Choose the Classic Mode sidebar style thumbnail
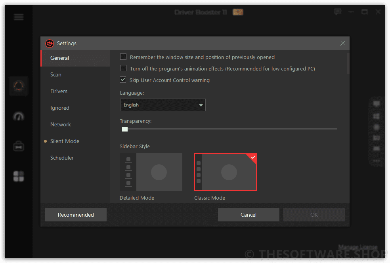The image size is (390, 263). tap(226, 172)
